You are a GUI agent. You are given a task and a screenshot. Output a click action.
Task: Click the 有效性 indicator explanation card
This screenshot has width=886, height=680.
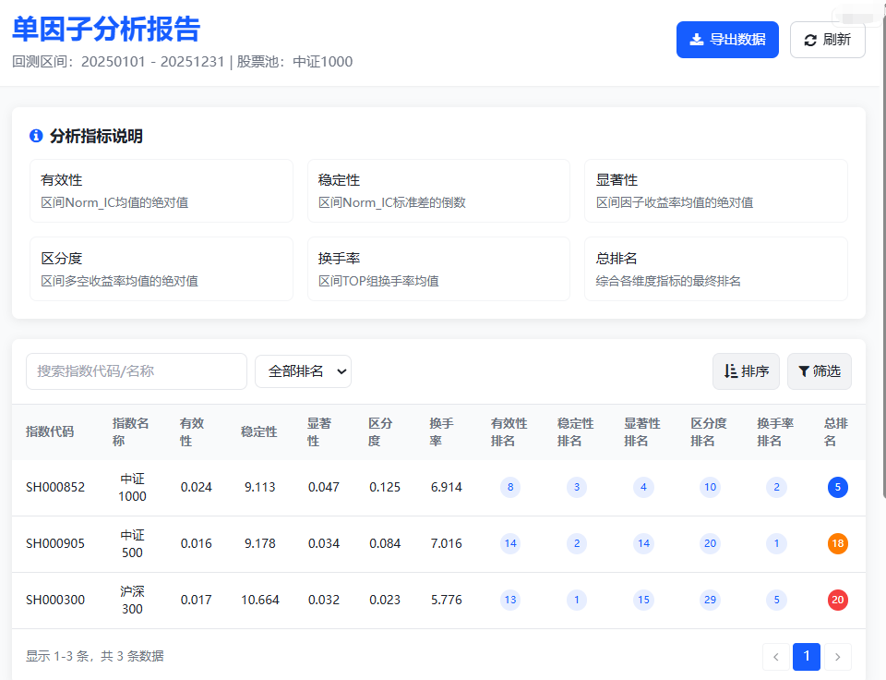[x=162, y=192]
